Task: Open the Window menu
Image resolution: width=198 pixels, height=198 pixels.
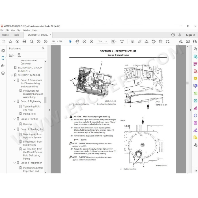Action: [x=27, y=30]
